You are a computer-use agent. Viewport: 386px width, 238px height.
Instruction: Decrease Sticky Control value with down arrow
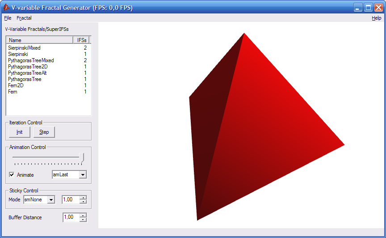[83, 202]
